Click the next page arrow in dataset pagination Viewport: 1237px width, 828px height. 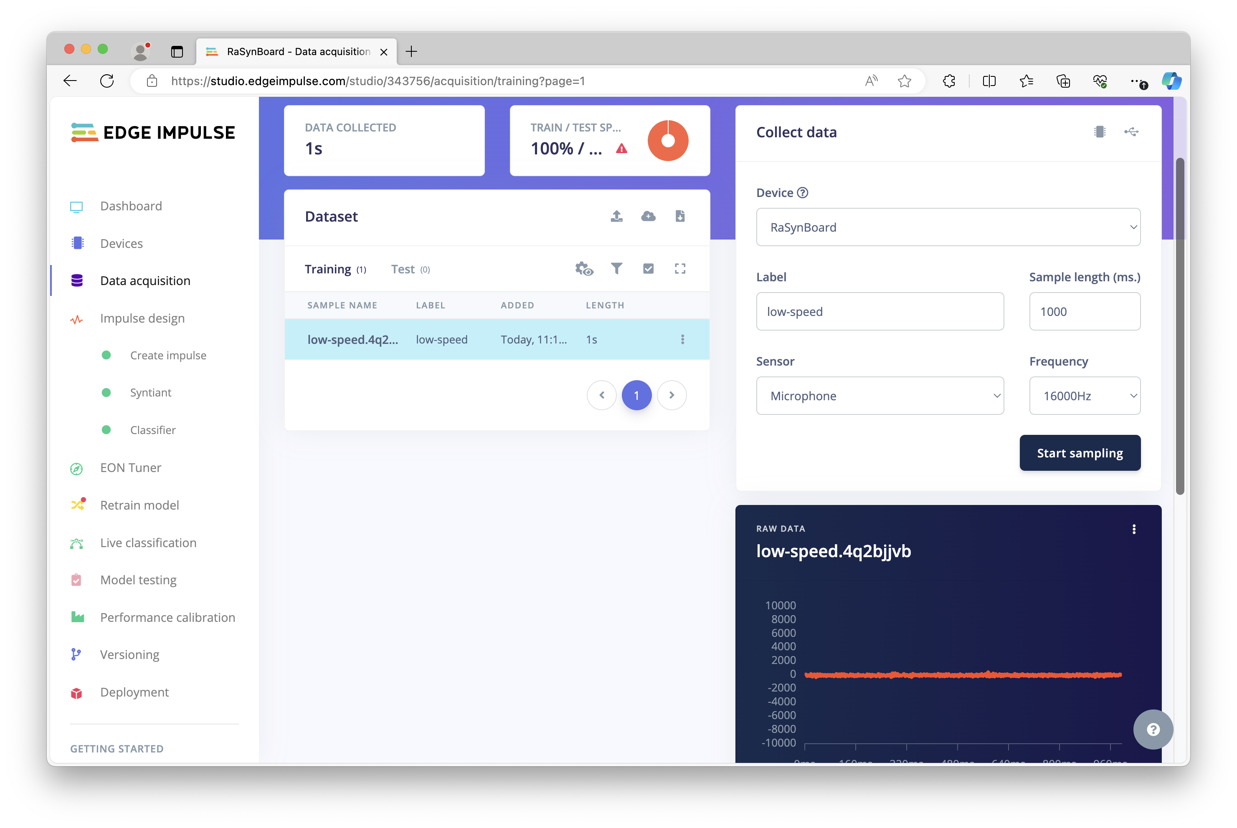click(x=672, y=396)
